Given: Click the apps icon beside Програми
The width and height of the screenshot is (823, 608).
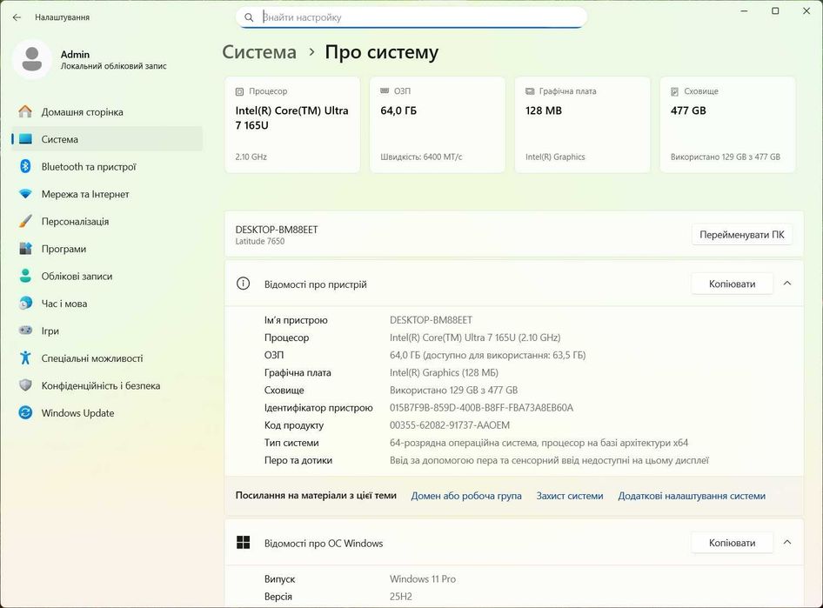Looking at the screenshot, I should click(x=25, y=249).
